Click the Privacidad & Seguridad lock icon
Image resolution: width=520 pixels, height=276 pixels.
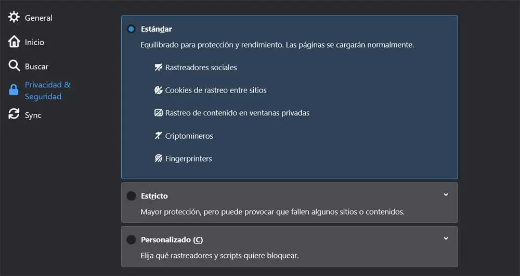click(14, 90)
